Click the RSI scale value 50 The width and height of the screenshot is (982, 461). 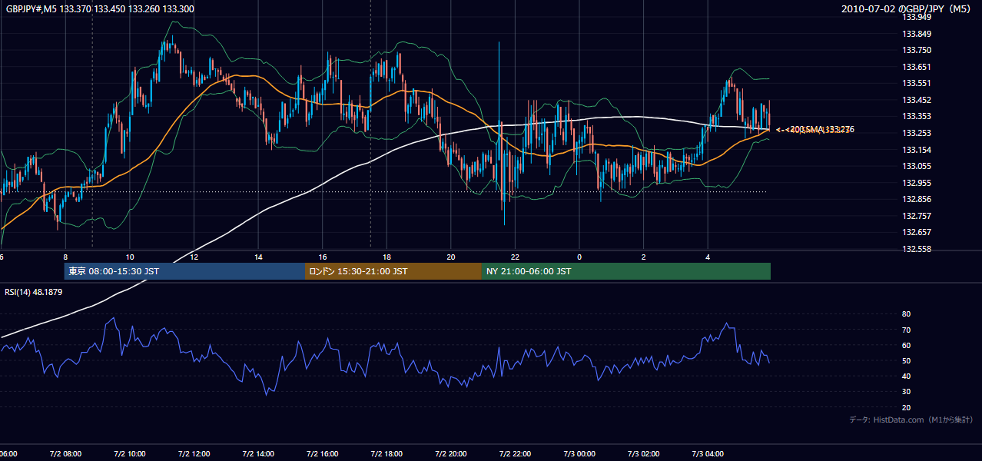tap(907, 360)
